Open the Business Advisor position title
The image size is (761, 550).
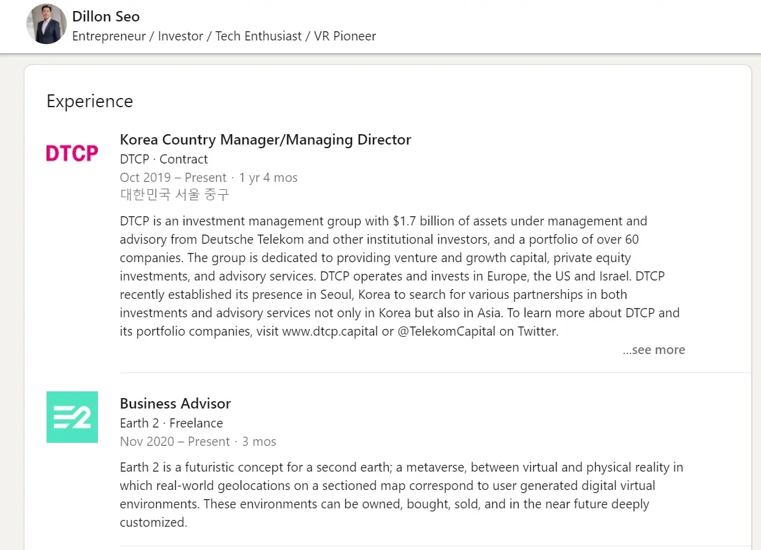click(175, 404)
